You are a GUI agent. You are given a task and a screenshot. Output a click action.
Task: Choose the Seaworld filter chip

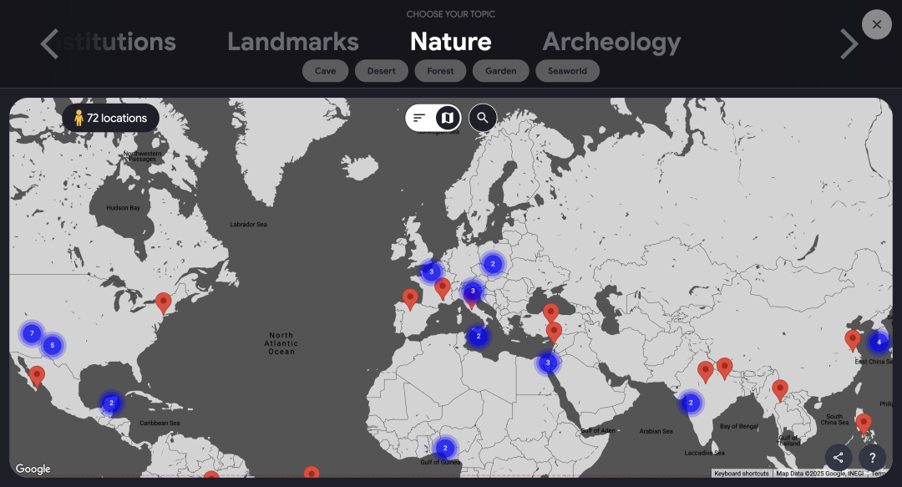pyautogui.click(x=567, y=71)
